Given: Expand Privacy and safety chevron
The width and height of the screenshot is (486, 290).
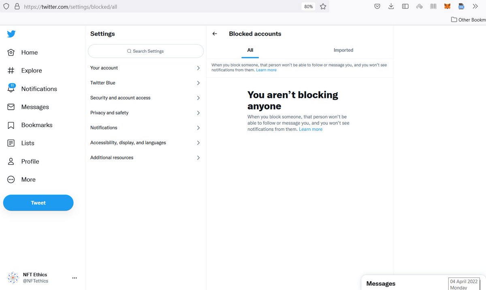Looking at the screenshot, I should (198, 113).
